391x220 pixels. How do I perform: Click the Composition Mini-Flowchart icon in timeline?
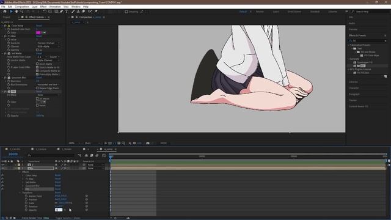(x=79, y=155)
